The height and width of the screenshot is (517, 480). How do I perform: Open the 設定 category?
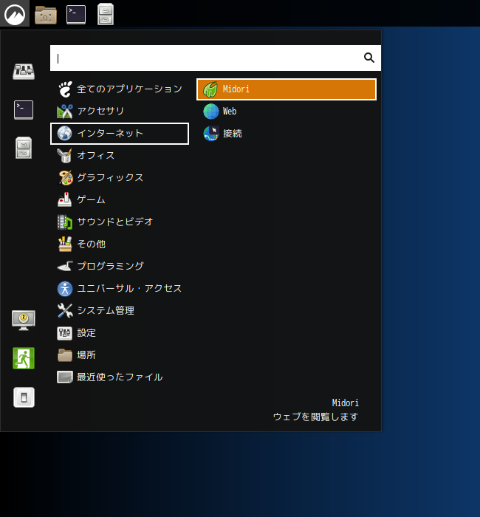point(120,333)
